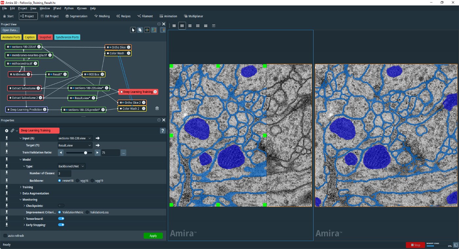Open the Multiplanar workspace
The width and height of the screenshot is (459, 249).
(196, 16)
